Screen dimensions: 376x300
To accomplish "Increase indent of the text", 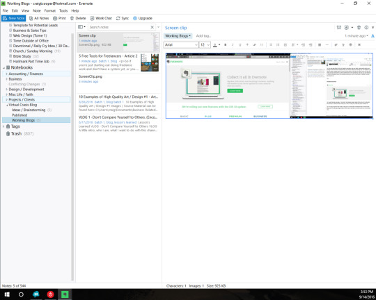I will click(303, 44).
